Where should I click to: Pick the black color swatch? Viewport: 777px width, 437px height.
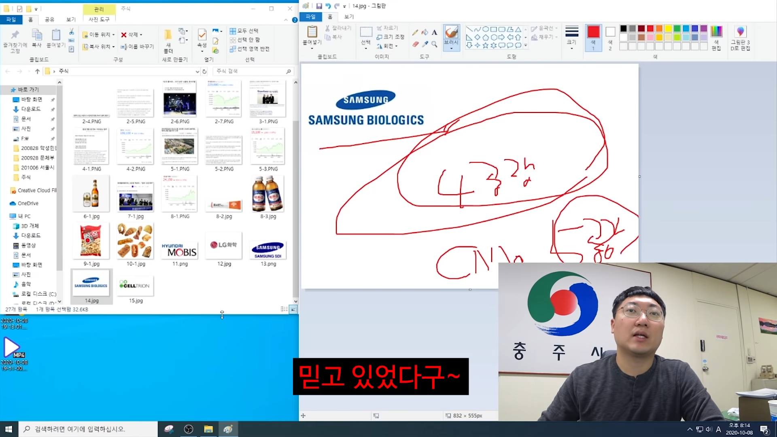(623, 28)
